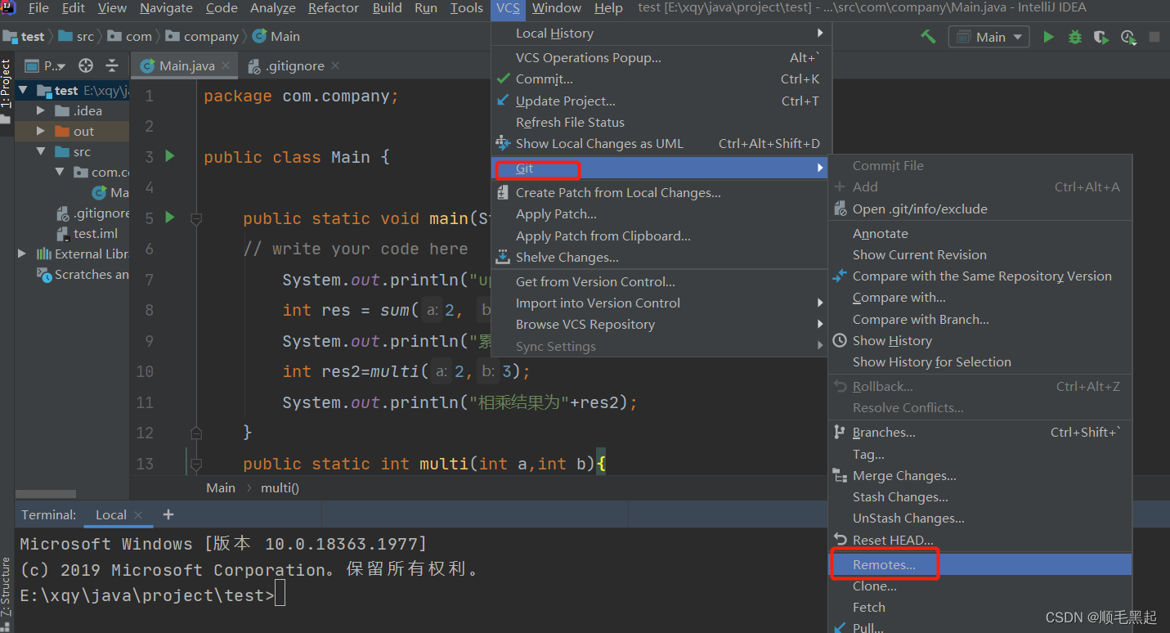Open the File menu

point(38,8)
